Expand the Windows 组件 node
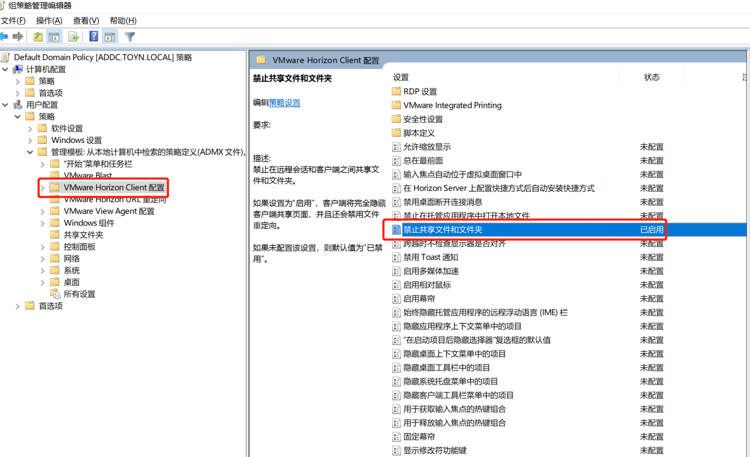Screen dimensions: 750x457 43,223
